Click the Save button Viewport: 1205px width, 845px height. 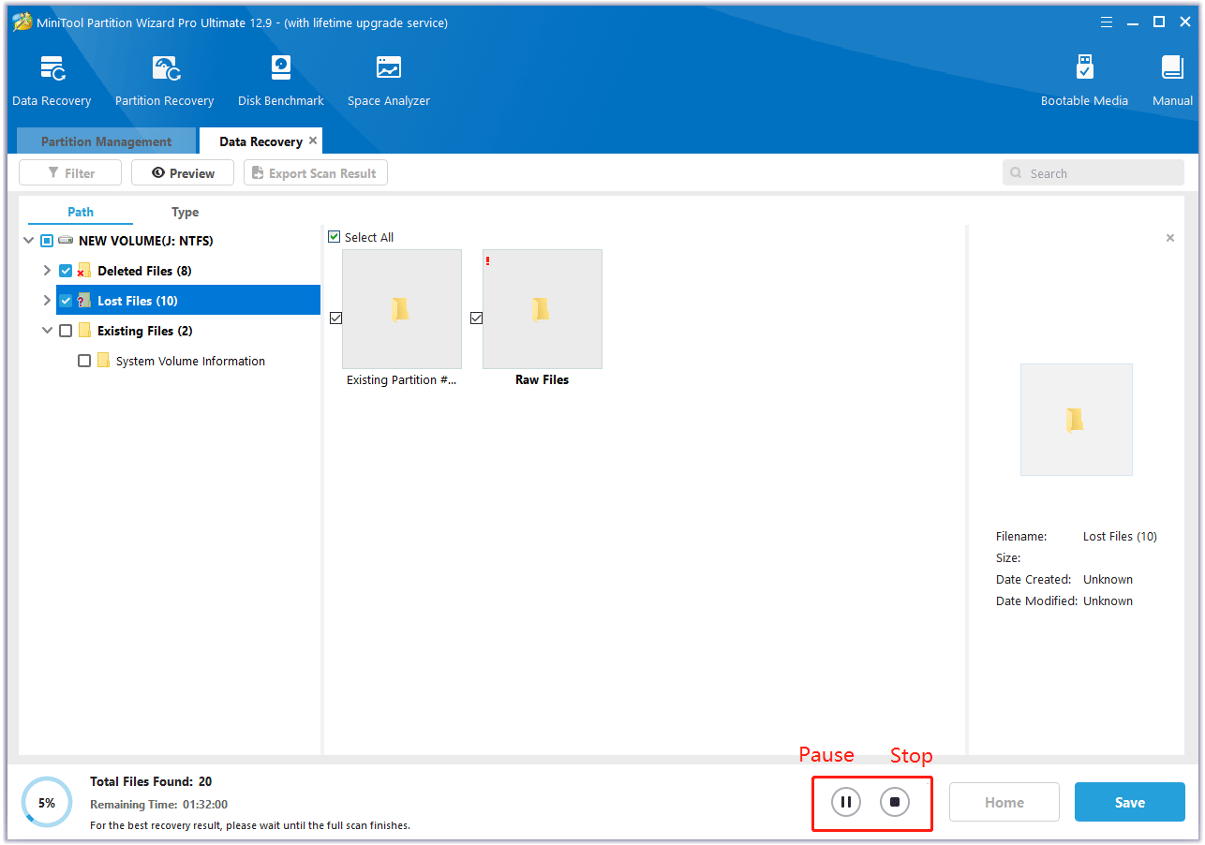click(x=1130, y=802)
